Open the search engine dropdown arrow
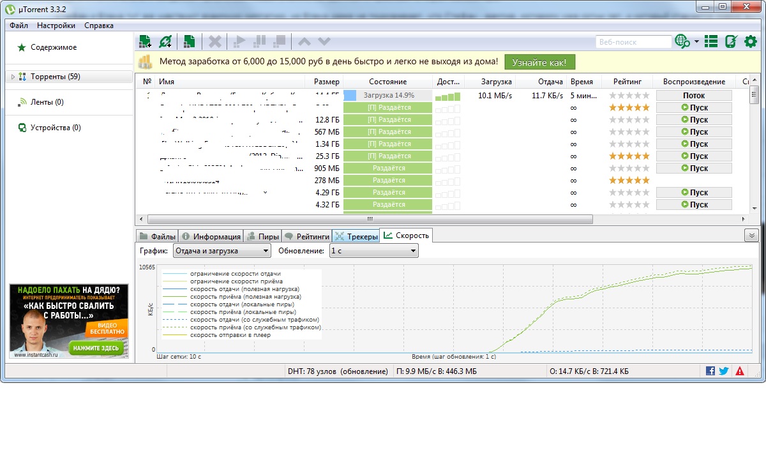The image size is (766, 471). [x=696, y=42]
